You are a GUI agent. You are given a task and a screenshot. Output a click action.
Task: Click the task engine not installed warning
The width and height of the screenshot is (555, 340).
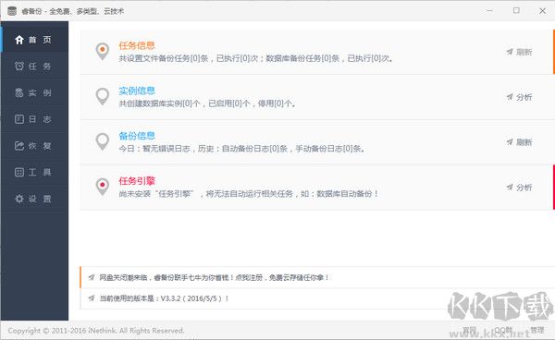249,194
